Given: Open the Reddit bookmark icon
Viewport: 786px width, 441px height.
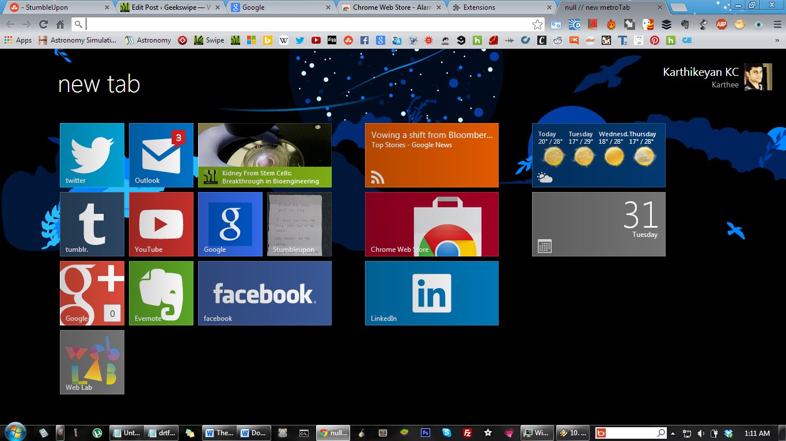Looking at the screenshot, I should (557, 40).
